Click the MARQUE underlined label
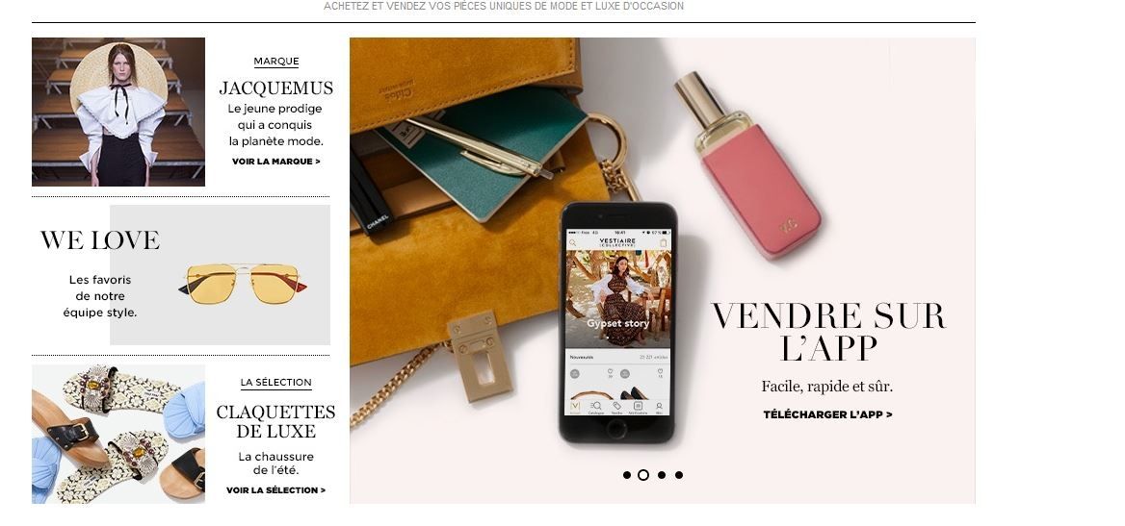The image size is (1125, 526). point(276,62)
